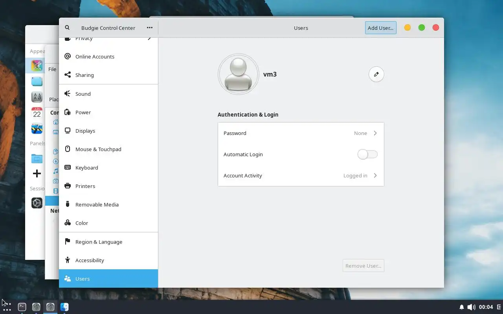Viewport: 503px width, 314px height.
Task: Go to the Accessibility panel
Action: [108, 260]
